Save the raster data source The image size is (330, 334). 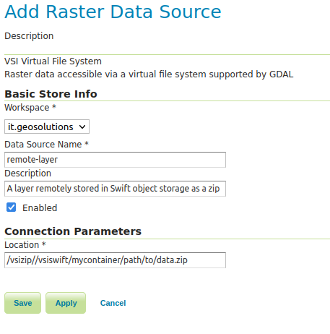point(22,303)
